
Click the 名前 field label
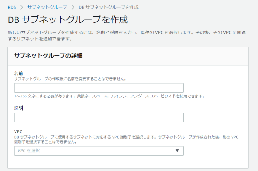pos(18,73)
